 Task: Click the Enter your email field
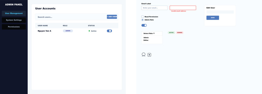pyautogui.click(x=155, y=8)
